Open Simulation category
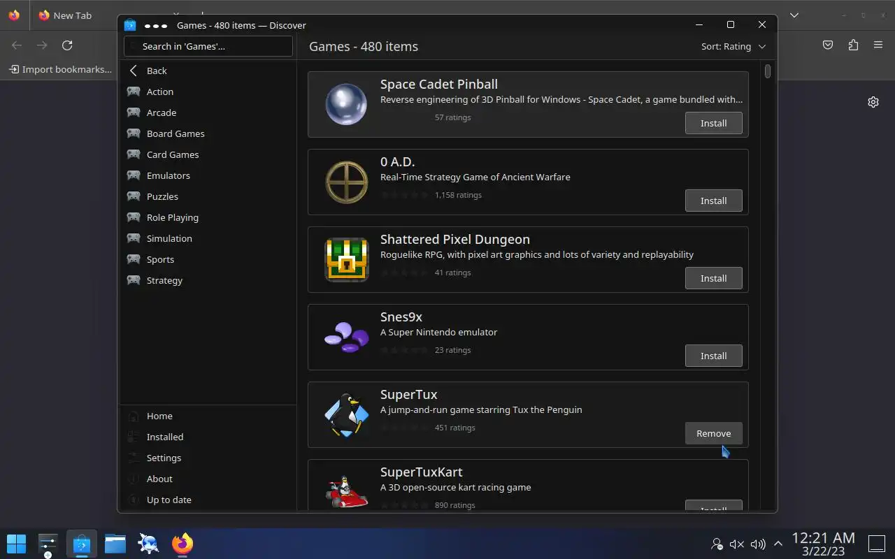This screenshot has width=895, height=559. 208,238
